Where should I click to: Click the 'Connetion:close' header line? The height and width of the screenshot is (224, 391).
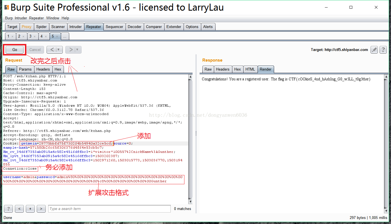[20, 169]
